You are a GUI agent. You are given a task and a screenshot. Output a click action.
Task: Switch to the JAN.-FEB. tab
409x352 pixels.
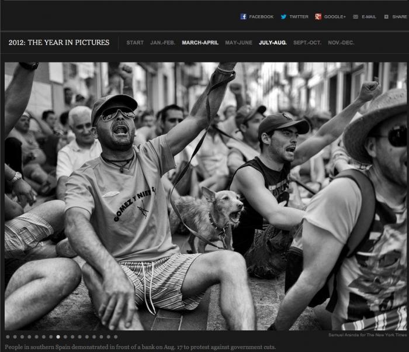[x=163, y=43]
